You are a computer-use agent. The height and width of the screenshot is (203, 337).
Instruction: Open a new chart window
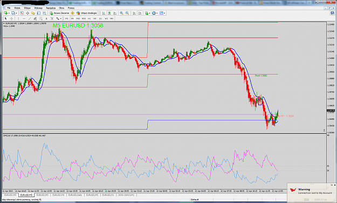5,13
